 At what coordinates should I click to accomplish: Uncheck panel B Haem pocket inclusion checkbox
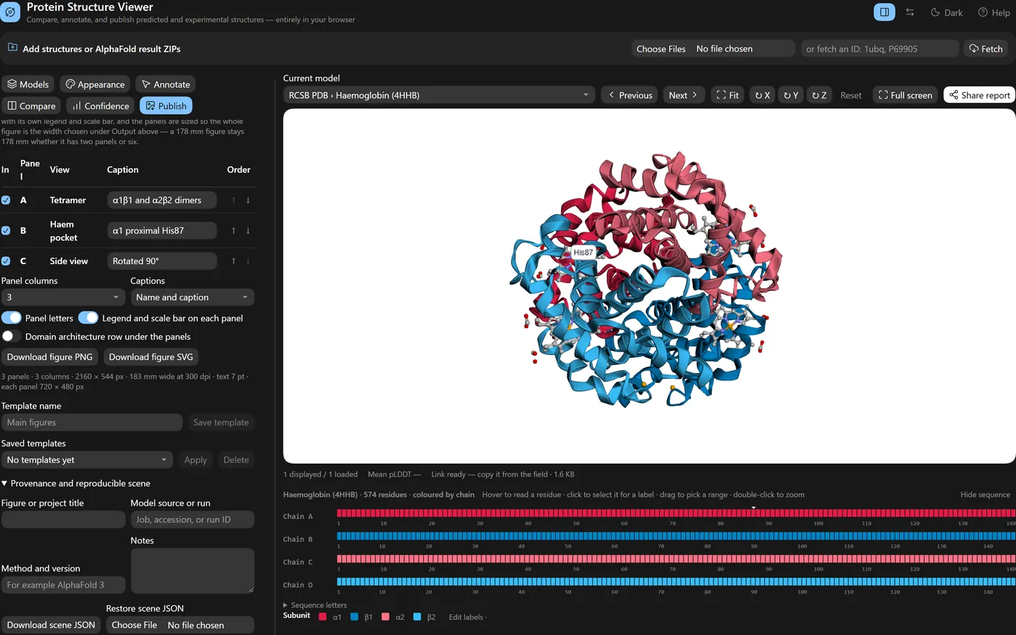click(6, 231)
